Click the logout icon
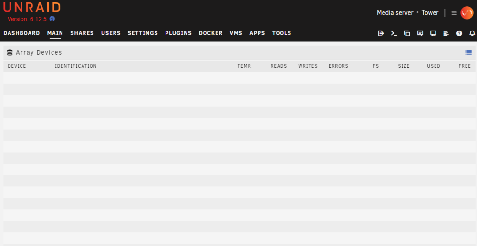Image resolution: width=477 pixels, height=246 pixels. [x=381, y=33]
